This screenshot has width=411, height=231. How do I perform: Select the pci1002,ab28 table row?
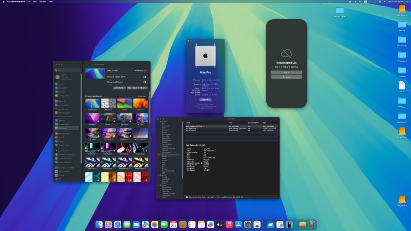tap(232, 130)
